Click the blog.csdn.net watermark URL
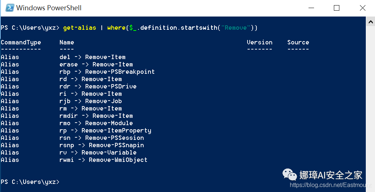The image size is (375, 192). coord(331,185)
